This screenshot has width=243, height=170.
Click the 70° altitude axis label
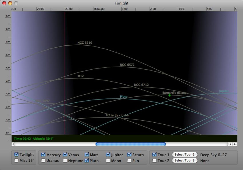(8, 42)
